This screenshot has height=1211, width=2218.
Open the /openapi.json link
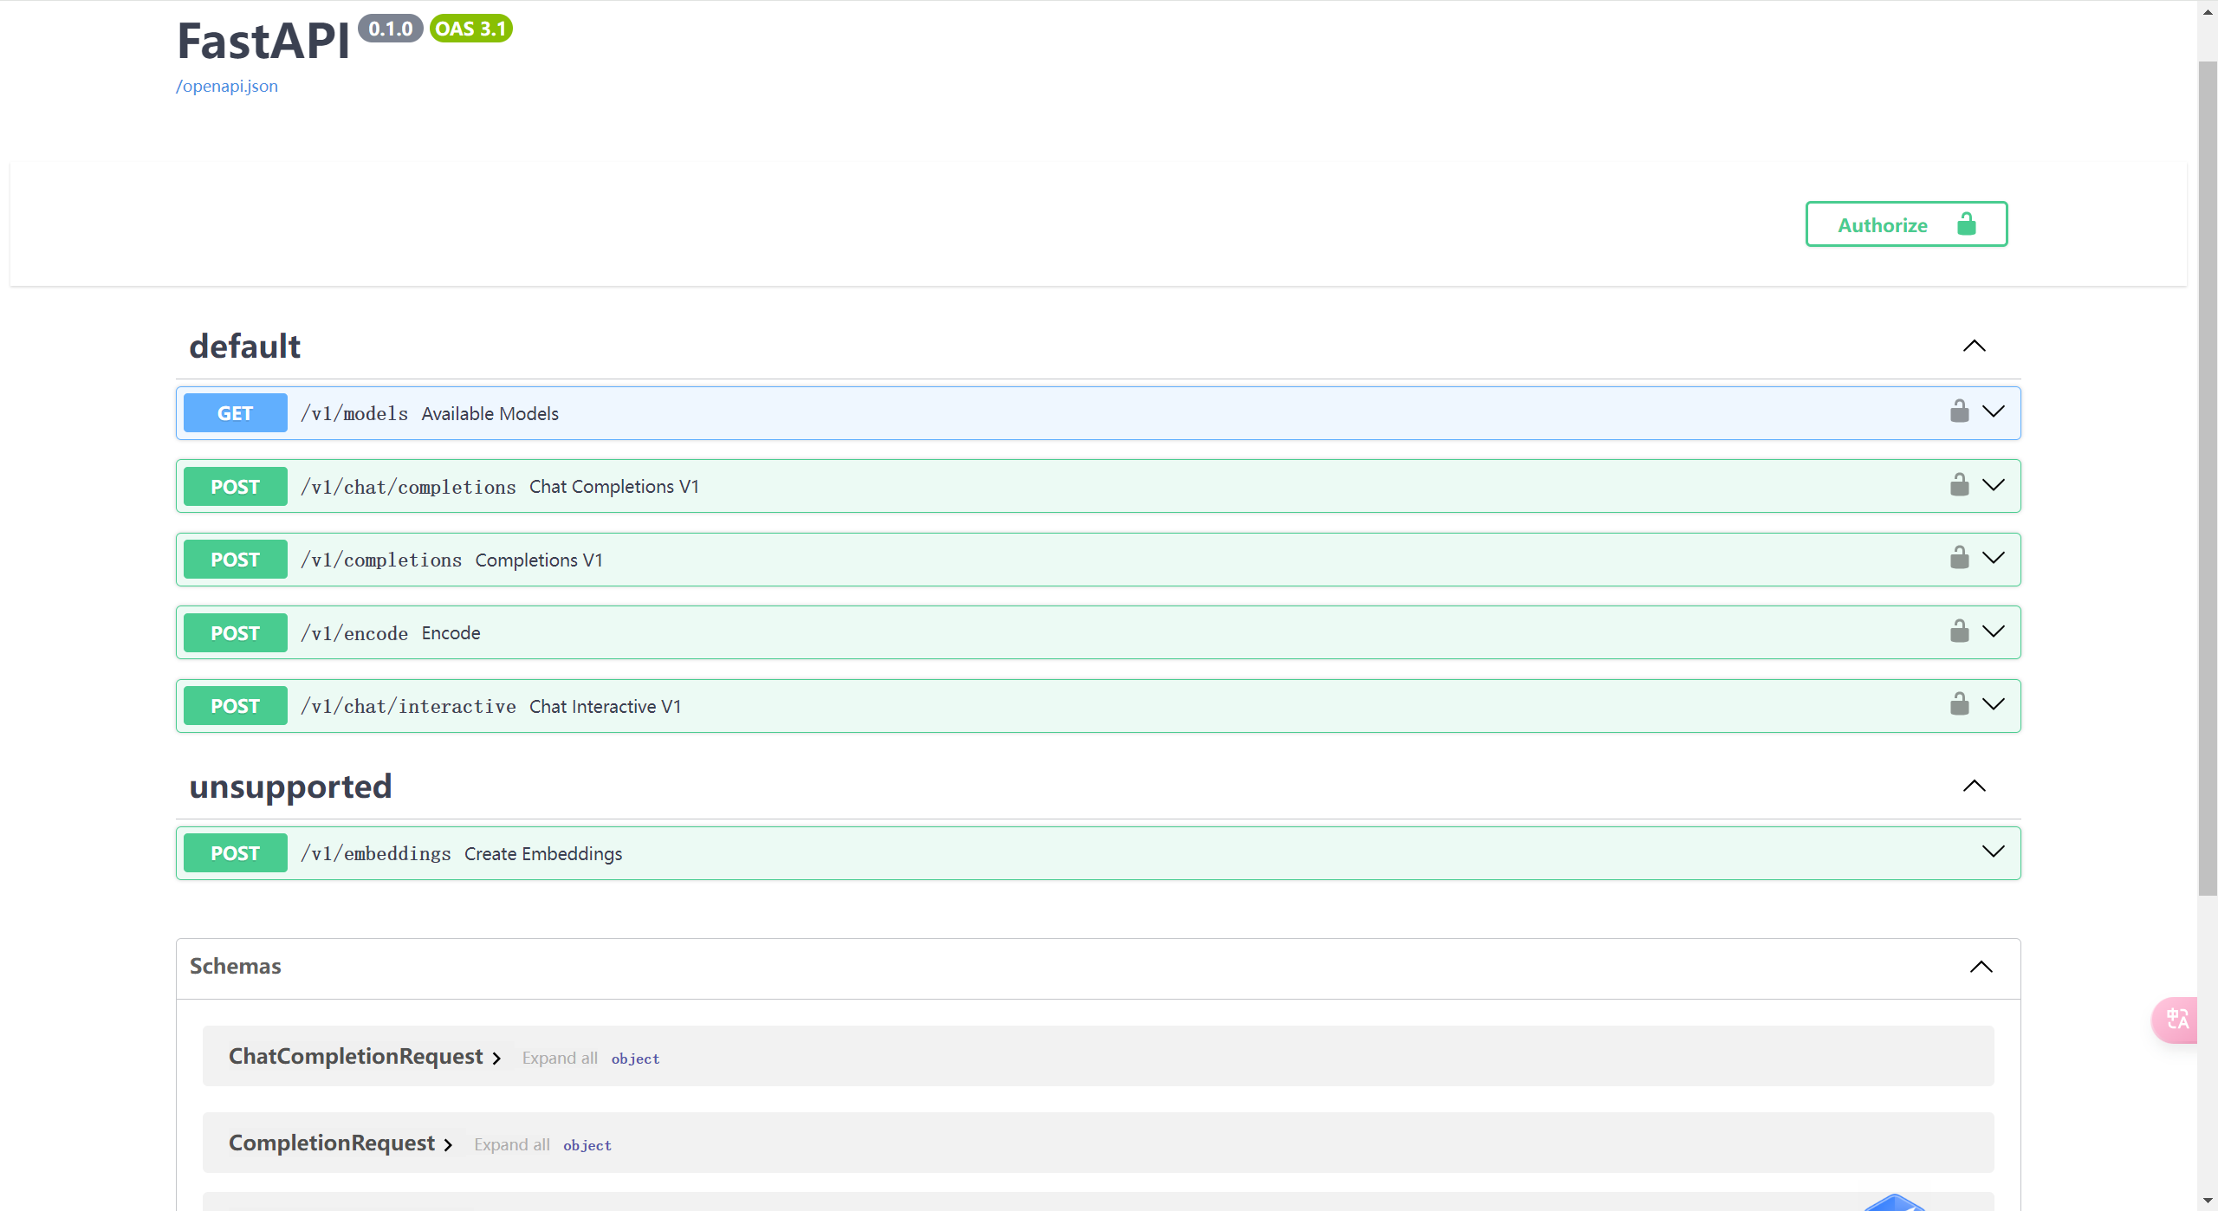(x=227, y=86)
